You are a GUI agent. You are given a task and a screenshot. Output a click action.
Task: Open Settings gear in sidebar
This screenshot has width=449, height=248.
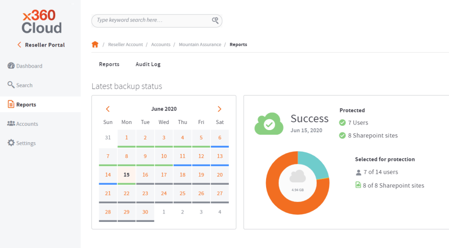(x=22, y=143)
